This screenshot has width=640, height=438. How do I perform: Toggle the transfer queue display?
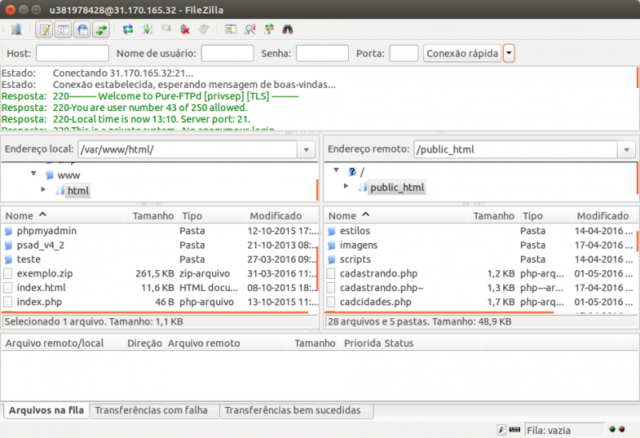(102, 30)
